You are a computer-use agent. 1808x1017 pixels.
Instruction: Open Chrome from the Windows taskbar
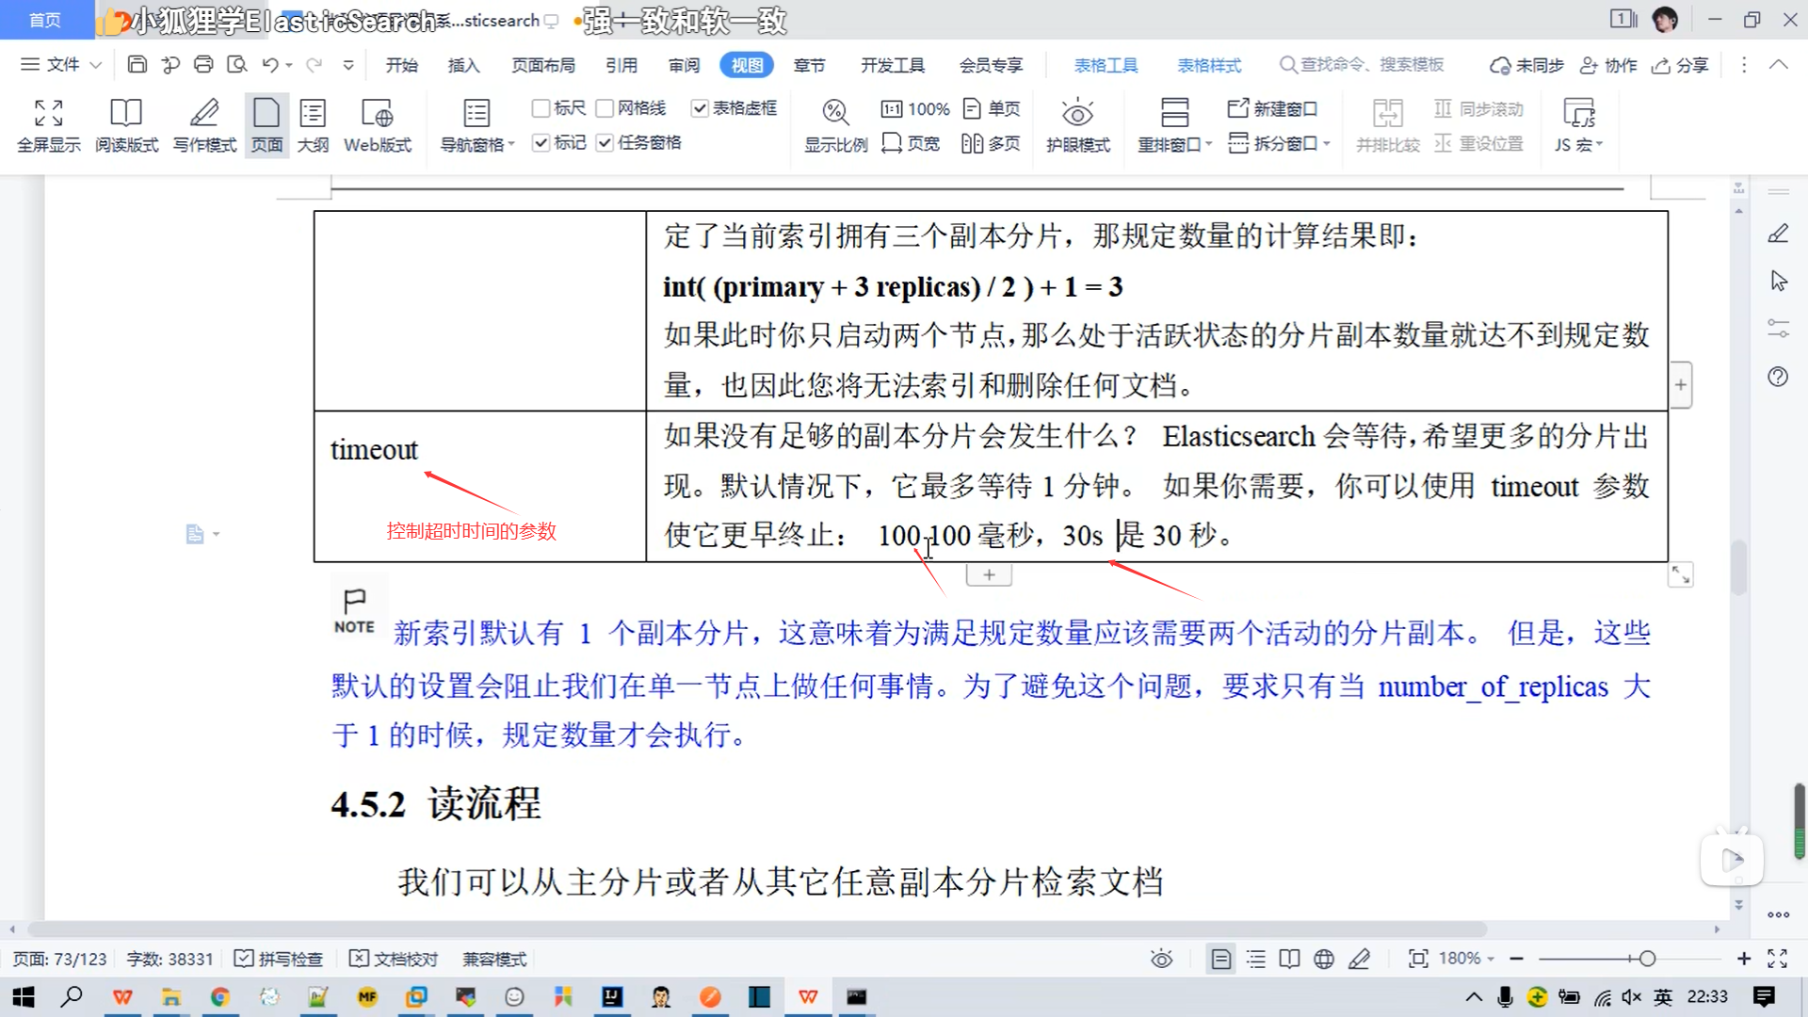(x=219, y=997)
